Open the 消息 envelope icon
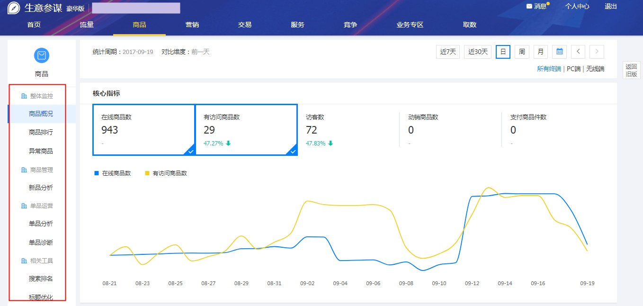 (529, 7)
